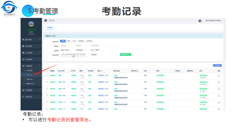Expand the 基本设置 chevron
Viewport: 248px width, 139px height.
(x=40, y=39)
